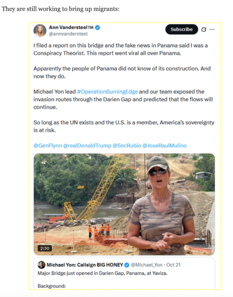Play the bridge construction video thumbnail
This screenshot has height=297, width=233.
(x=124, y=204)
